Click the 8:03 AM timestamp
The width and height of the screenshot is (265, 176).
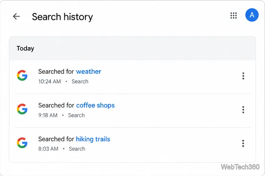[48, 149]
